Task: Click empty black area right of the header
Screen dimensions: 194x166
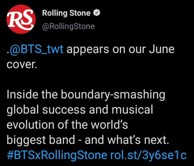Action: (146, 19)
